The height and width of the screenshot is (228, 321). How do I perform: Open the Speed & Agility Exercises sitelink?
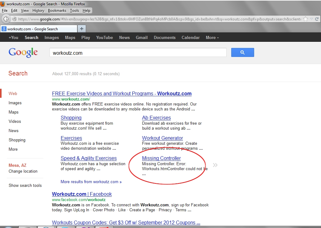[89, 158]
